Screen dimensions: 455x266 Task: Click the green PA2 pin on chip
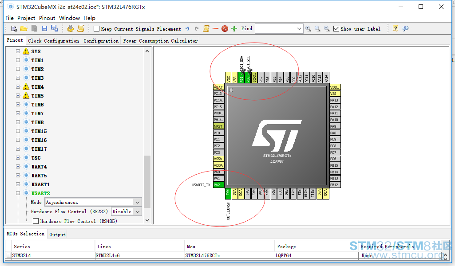click(x=218, y=185)
